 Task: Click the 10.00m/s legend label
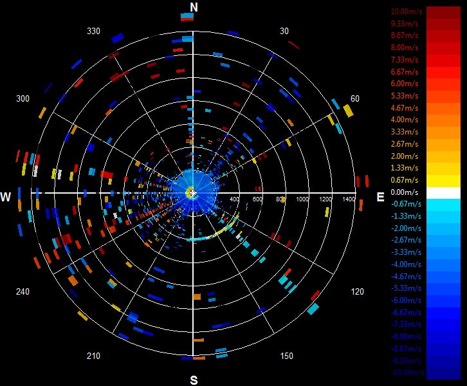(x=407, y=12)
